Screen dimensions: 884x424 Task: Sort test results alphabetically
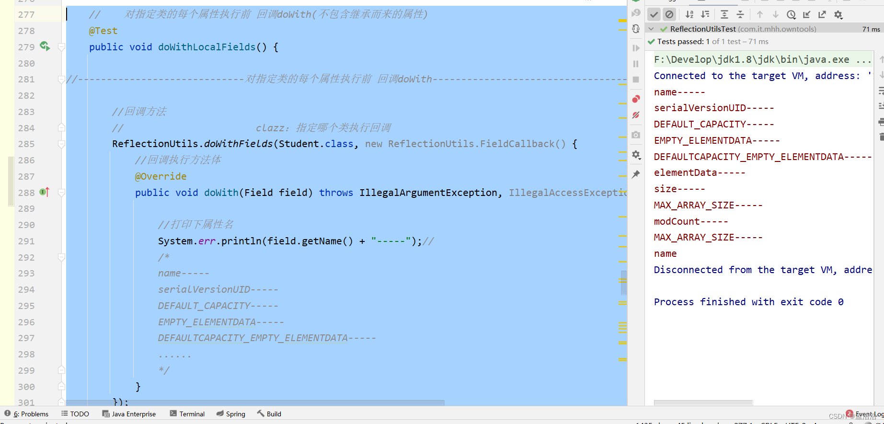point(689,14)
